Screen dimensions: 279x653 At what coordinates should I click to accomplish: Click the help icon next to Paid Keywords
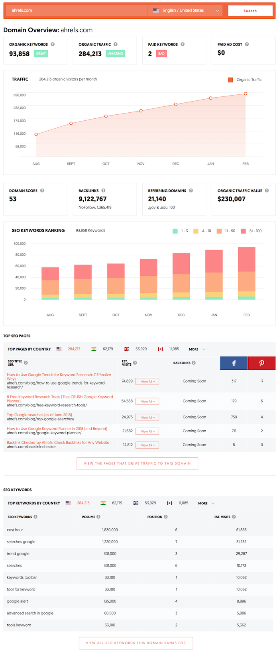[x=183, y=44]
